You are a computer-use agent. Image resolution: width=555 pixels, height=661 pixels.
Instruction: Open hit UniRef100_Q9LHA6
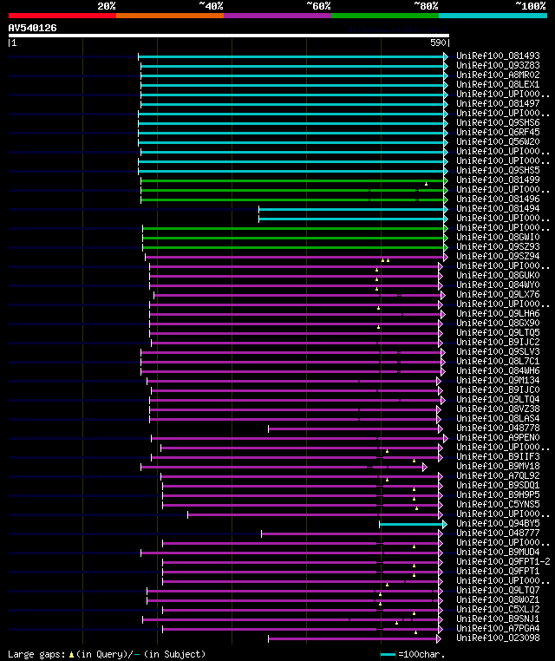[x=498, y=313]
